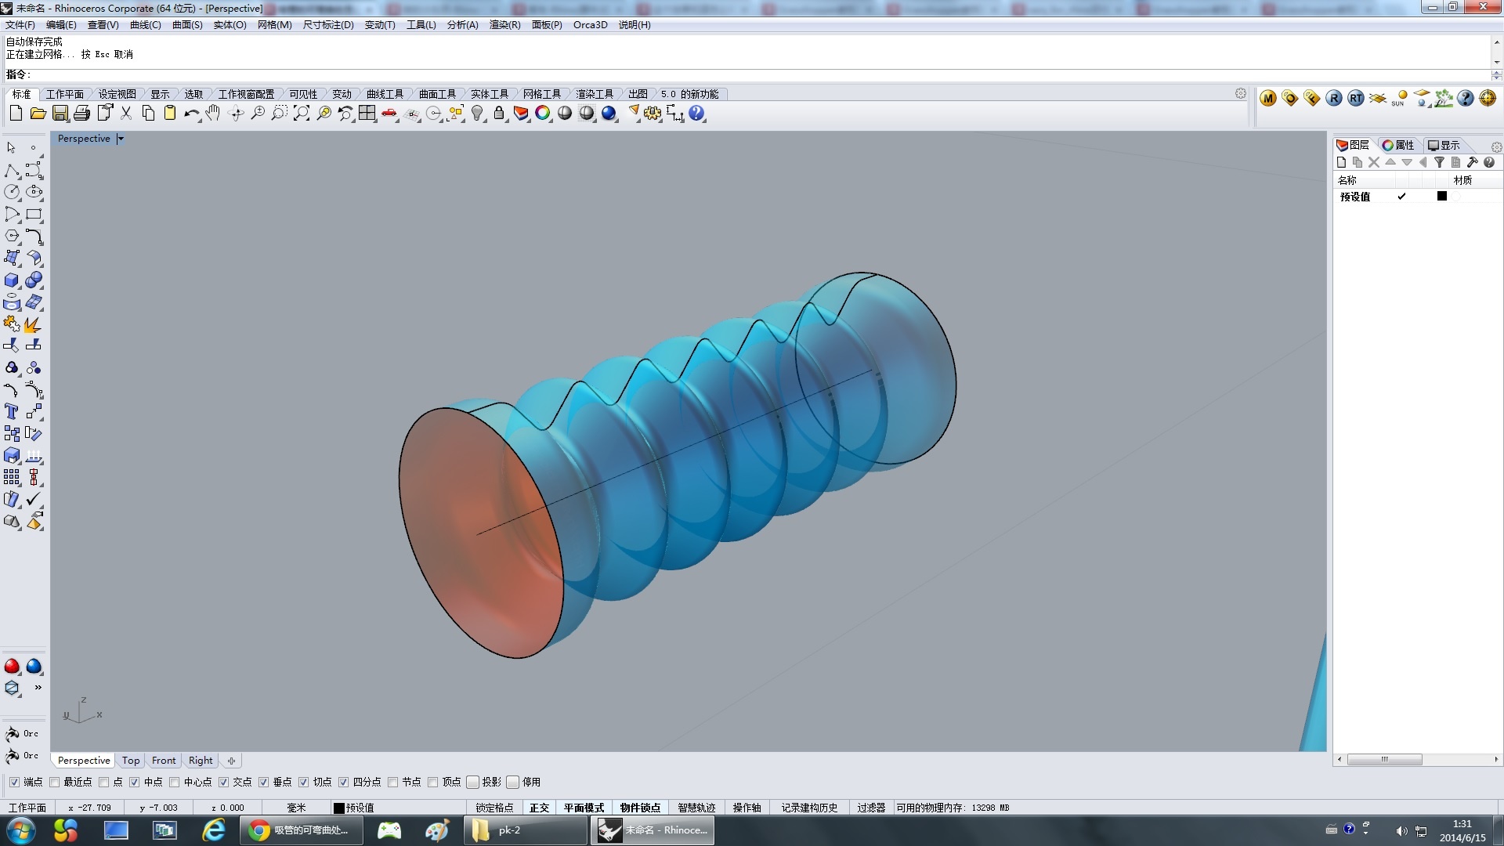
Task: Click the red sphere icon in the sidebar
Action: coord(12,667)
